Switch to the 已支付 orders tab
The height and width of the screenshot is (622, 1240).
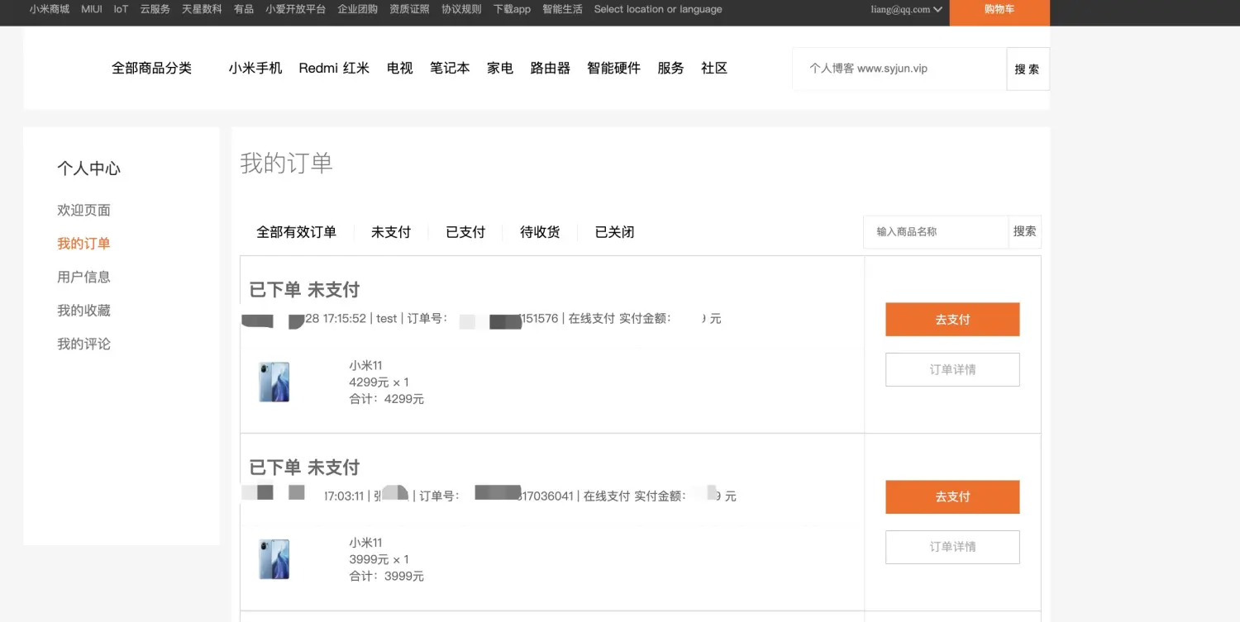(465, 232)
